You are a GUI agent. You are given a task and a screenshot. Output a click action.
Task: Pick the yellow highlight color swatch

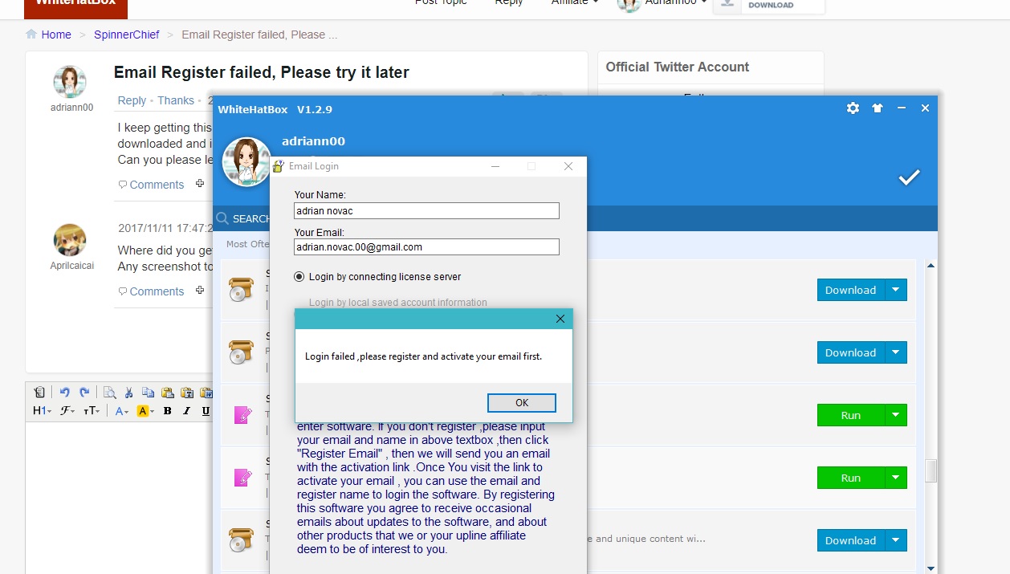pos(145,411)
